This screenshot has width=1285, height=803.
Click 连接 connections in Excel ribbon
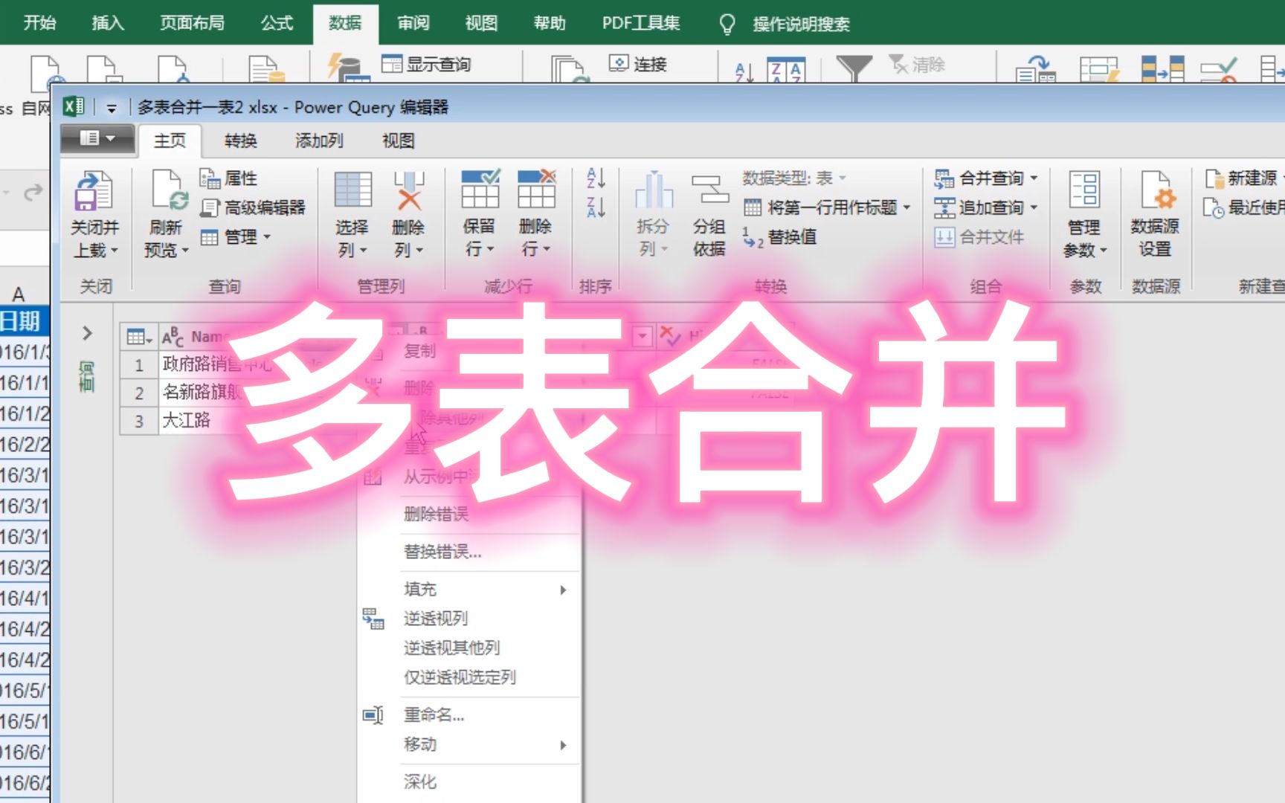click(x=637, y=65)
